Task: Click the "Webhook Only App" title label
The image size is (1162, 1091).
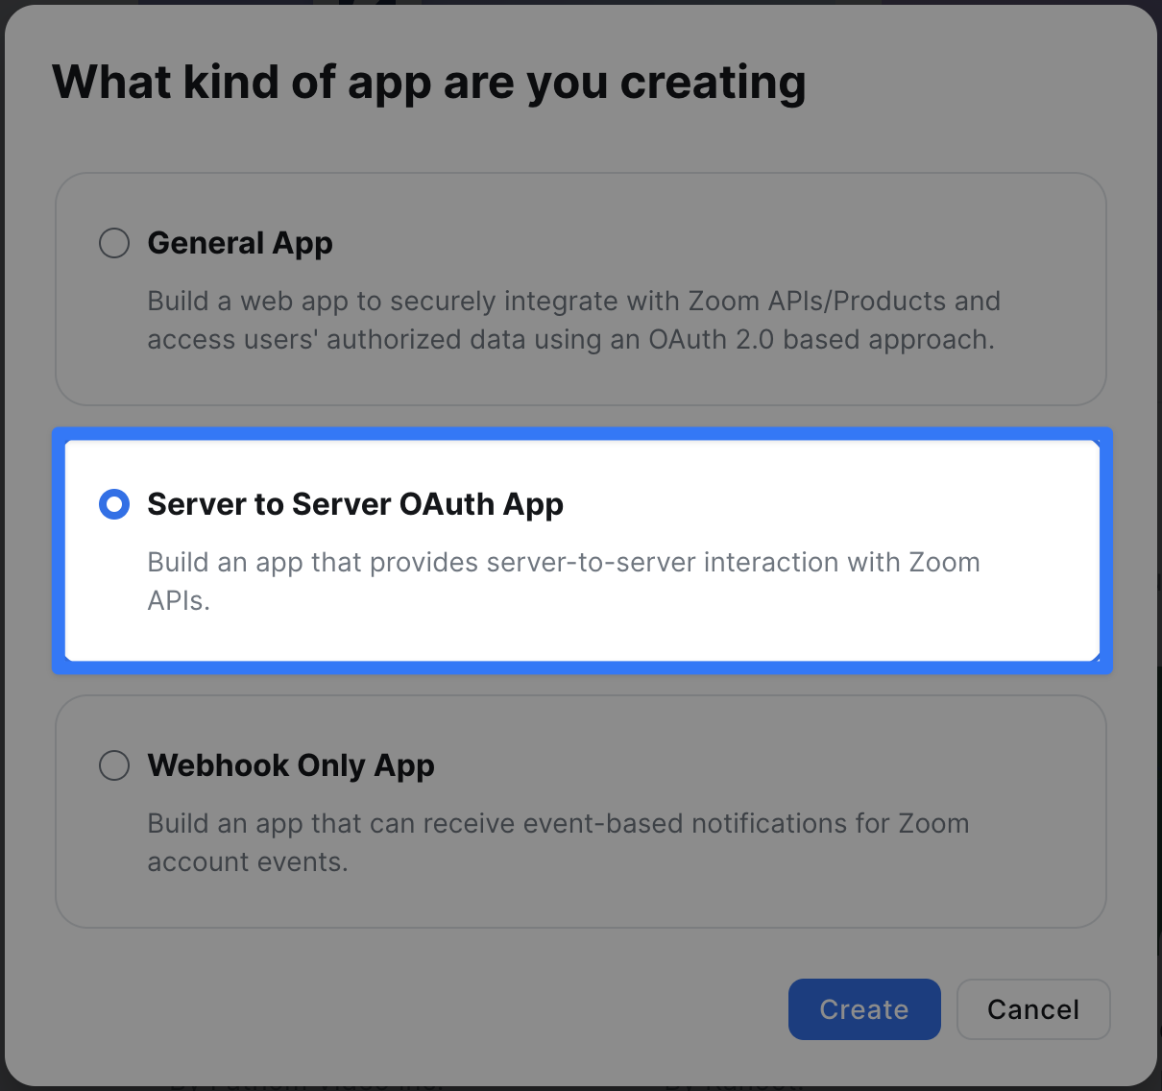Action: (291, 765)
